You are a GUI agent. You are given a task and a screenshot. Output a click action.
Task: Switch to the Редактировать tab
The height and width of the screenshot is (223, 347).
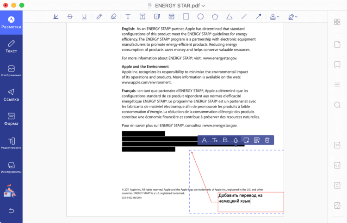click(11, 143)
